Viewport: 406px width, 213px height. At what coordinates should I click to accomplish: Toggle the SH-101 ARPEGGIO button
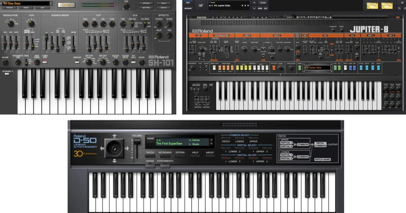tap(77, 62)
